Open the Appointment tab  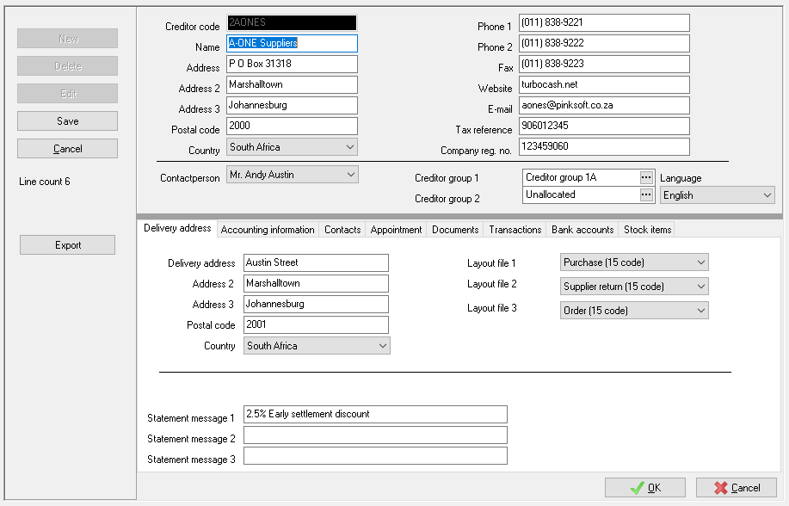[396, 229]
